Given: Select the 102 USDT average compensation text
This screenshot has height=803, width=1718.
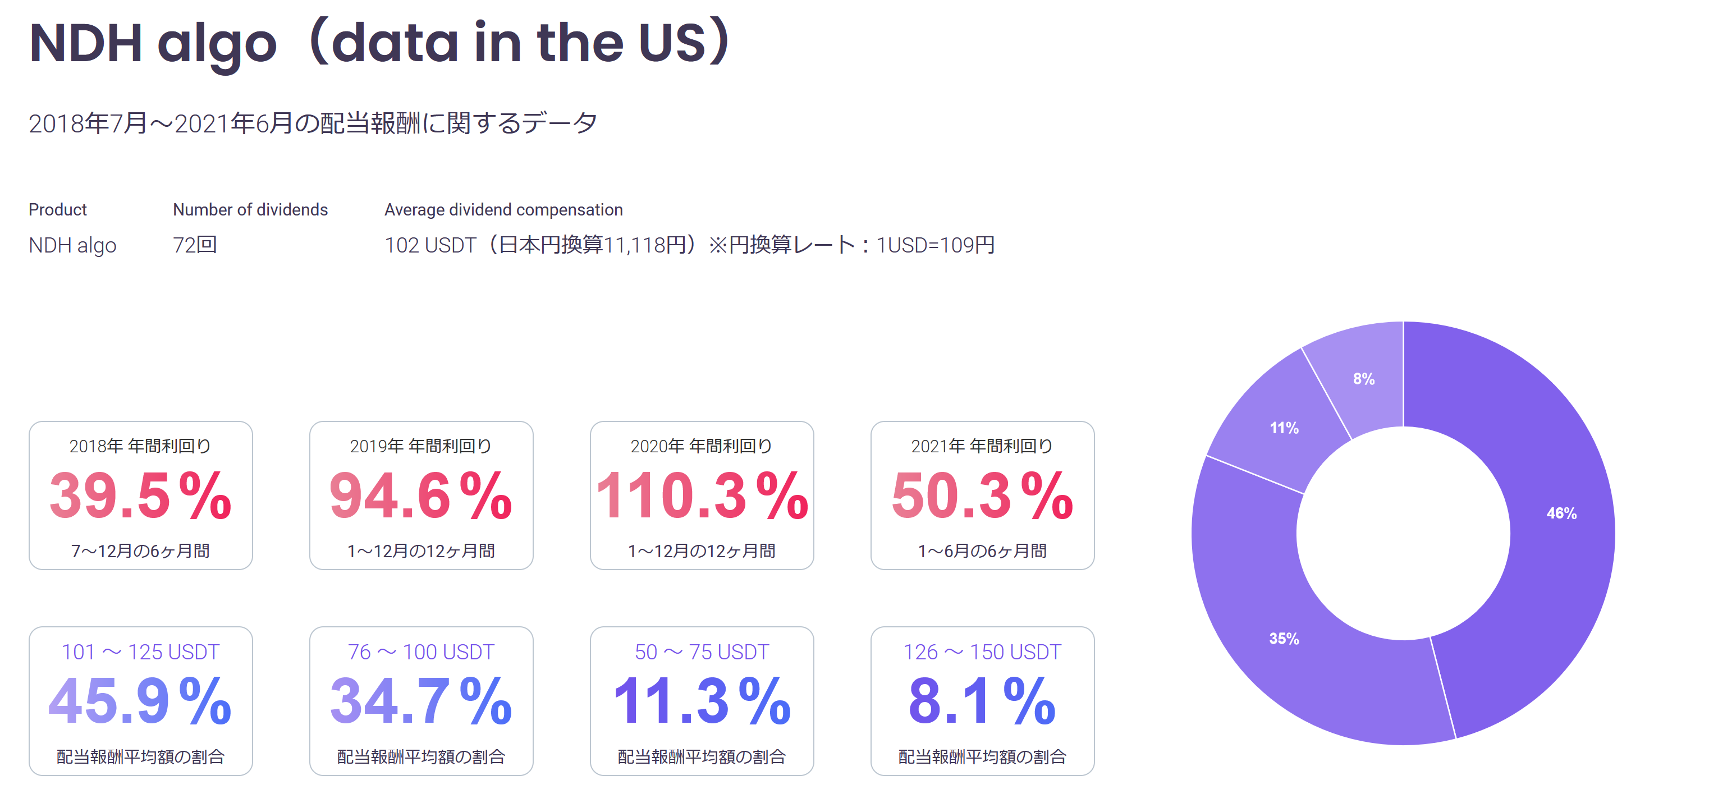Looking at the screenshot, I should (689, 245).
